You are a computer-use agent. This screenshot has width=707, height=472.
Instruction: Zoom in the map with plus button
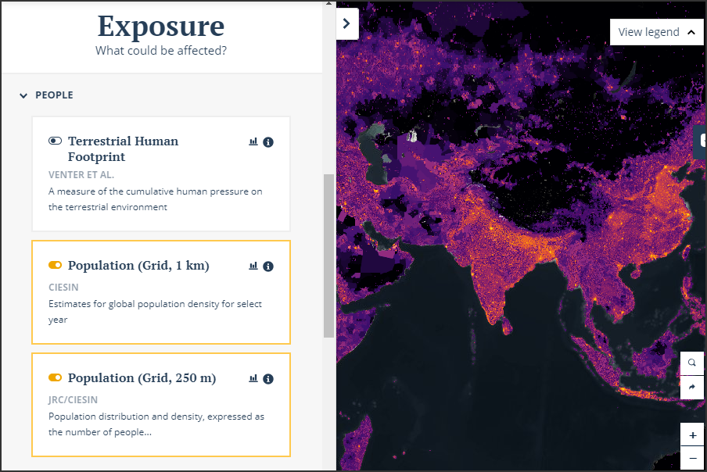click(692, 435)
